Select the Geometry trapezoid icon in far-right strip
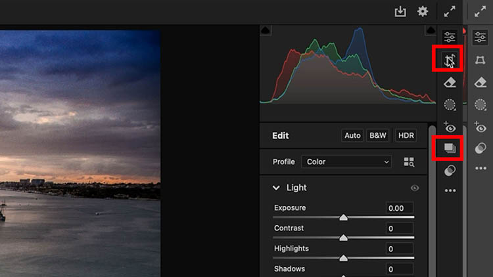 481,60
